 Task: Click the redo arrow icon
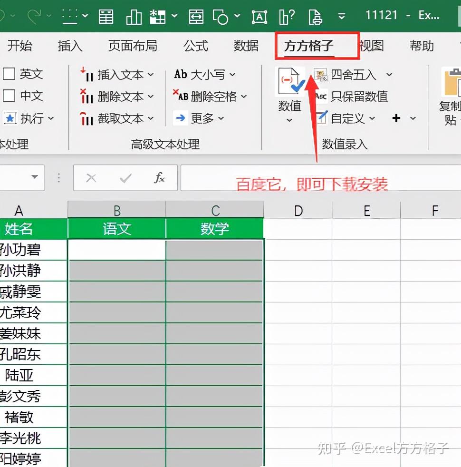(35, 16)
